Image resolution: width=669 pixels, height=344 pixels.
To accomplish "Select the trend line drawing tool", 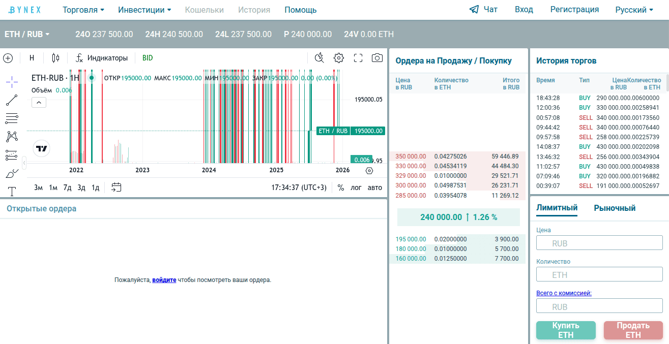I will 11,100.
